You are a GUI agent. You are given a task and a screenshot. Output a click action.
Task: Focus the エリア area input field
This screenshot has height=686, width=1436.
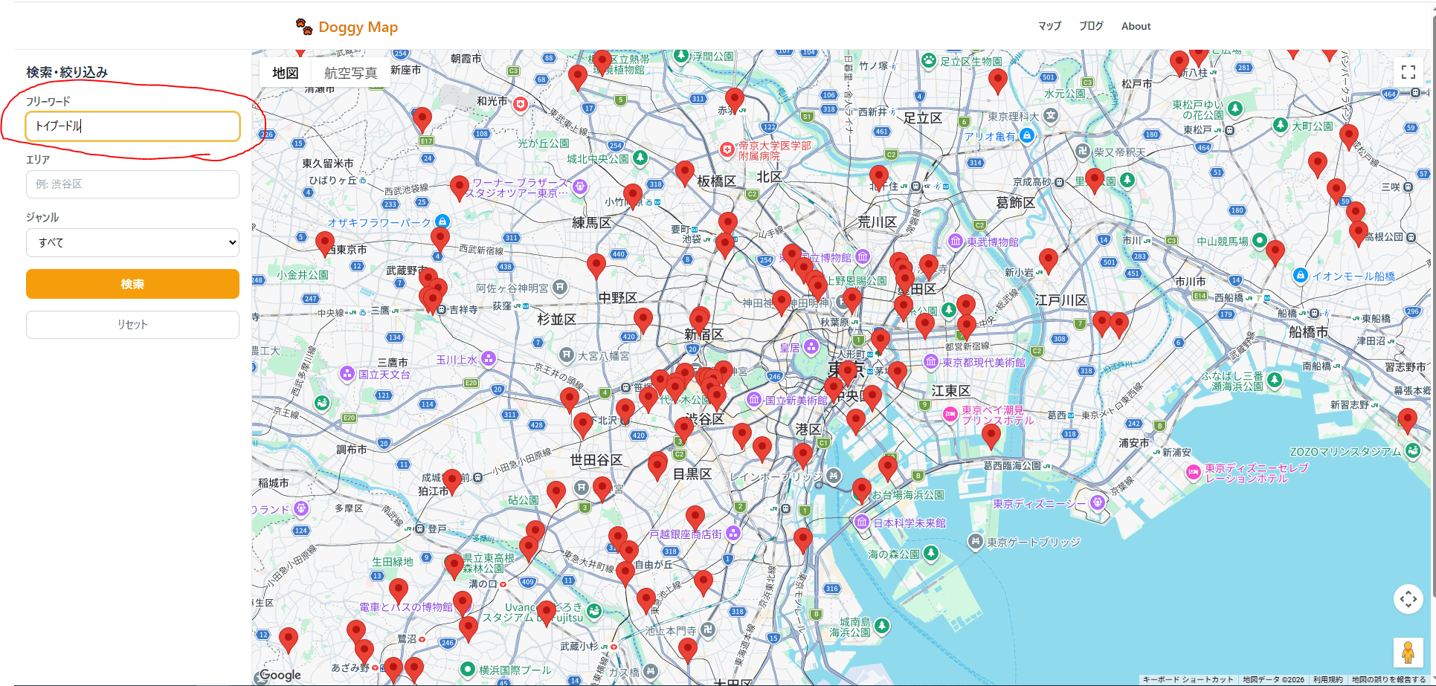132,184
